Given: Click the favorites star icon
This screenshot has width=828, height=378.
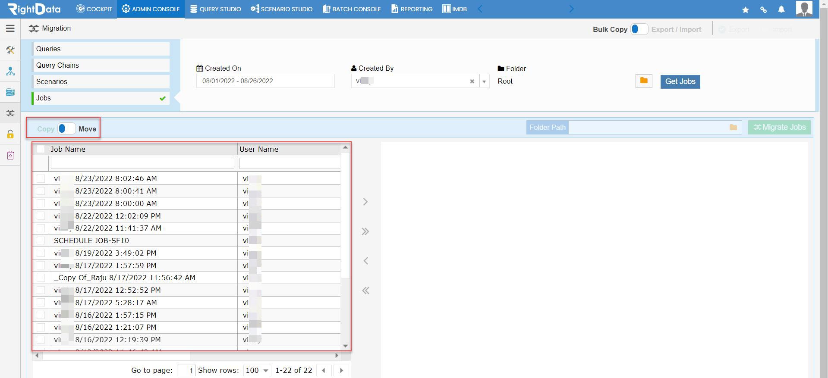Looking at the screenshot, I should tap(746, 9).
